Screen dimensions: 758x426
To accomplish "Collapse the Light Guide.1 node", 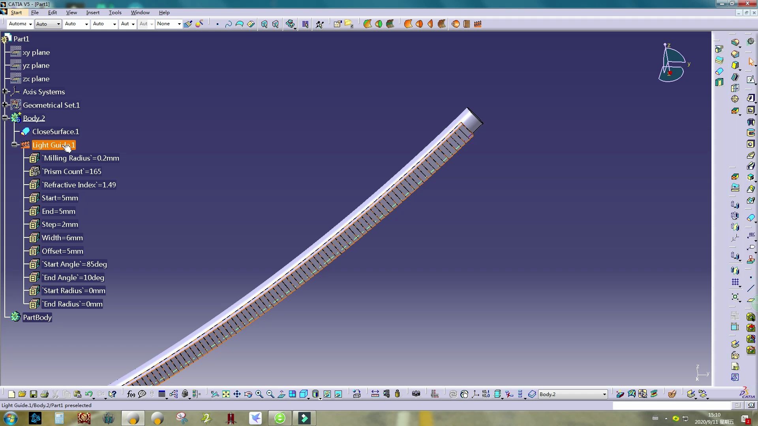I will tap(15, 144).
